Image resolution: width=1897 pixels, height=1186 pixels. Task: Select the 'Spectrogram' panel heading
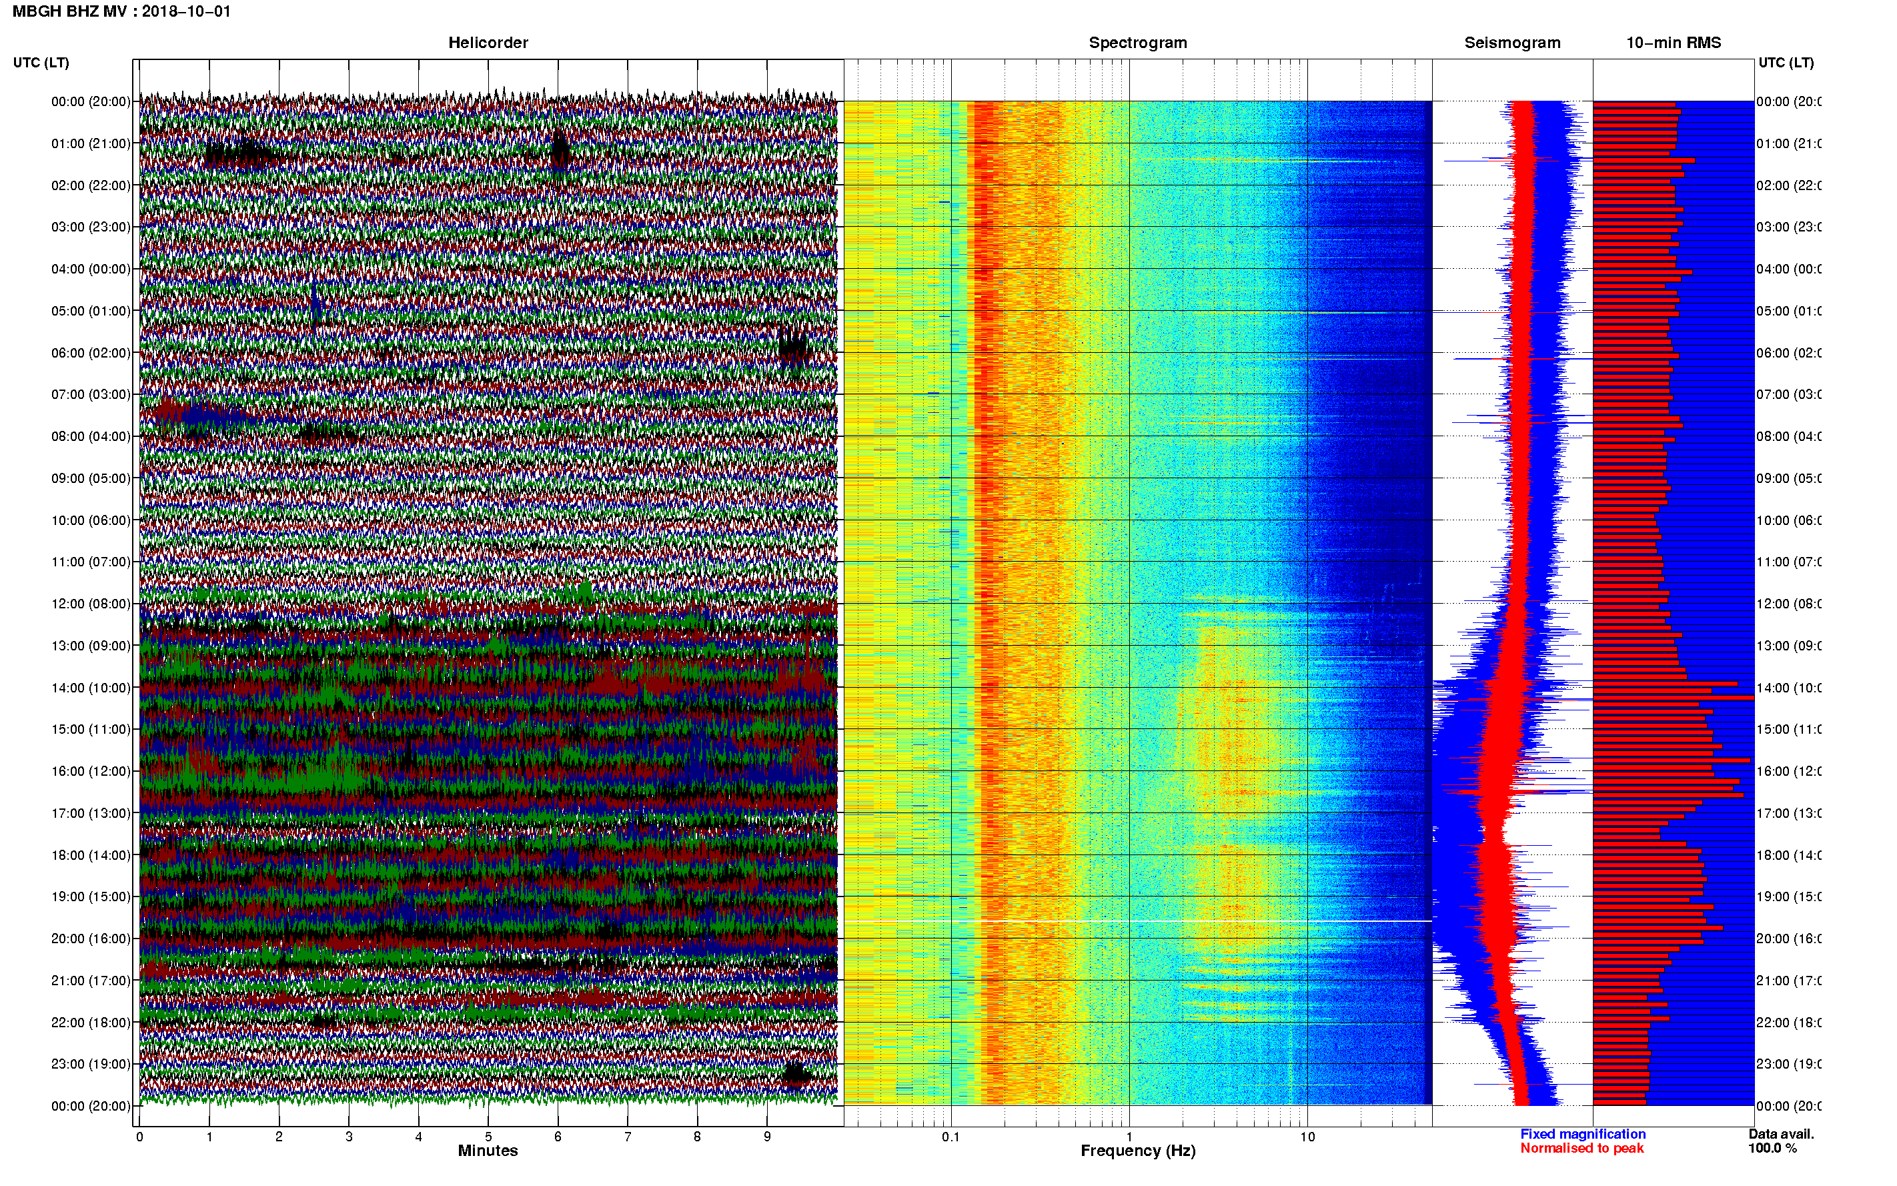pyautogui.click(x=1137, y=43)
